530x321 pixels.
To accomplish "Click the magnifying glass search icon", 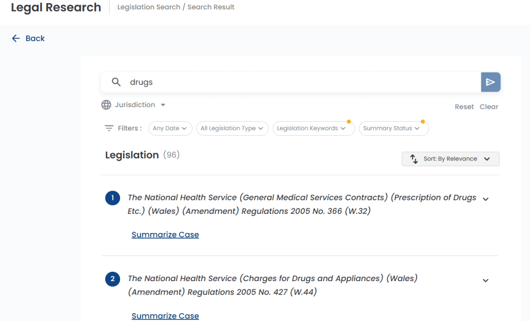I will pos(116,82).
